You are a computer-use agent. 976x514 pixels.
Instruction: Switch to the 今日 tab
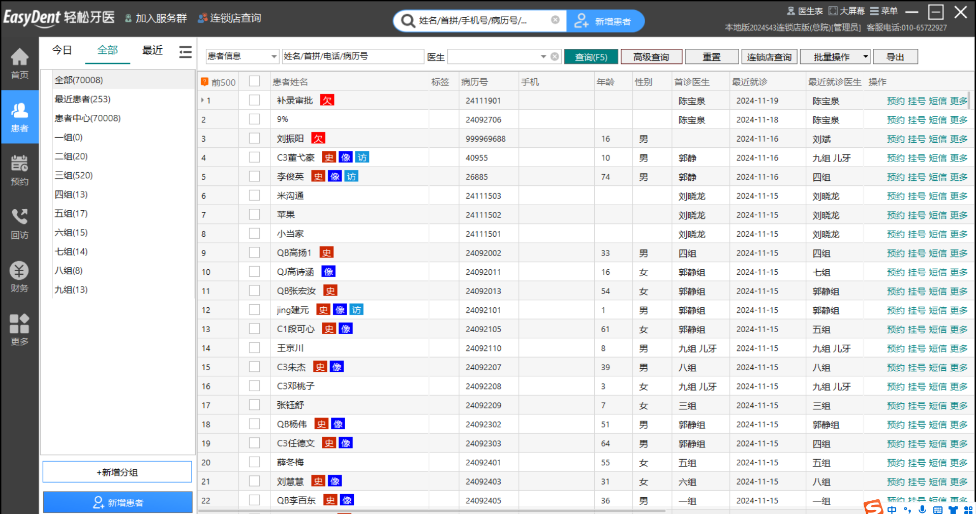(62, 50)
